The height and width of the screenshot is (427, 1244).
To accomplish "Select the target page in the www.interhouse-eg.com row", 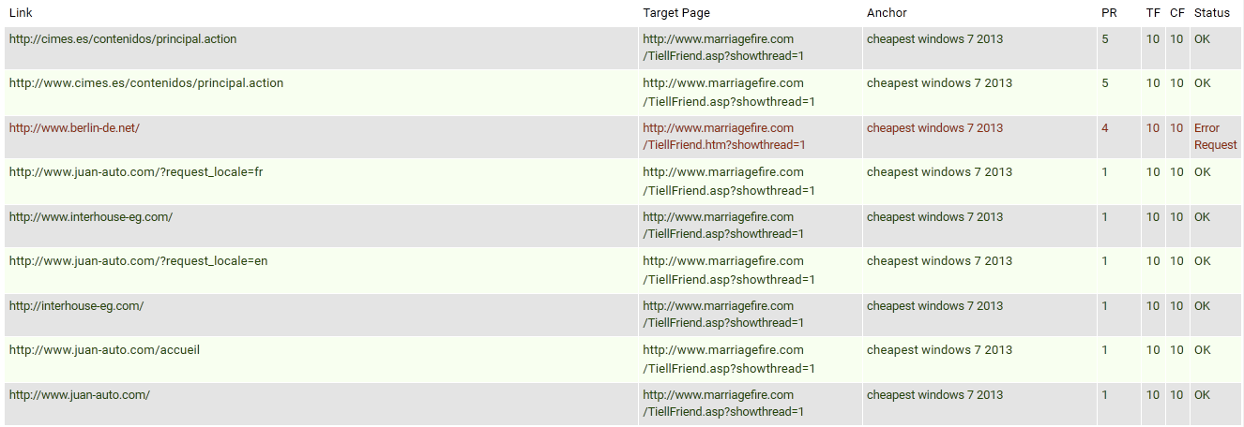I will pyautogui.click(x=723, y=226).
